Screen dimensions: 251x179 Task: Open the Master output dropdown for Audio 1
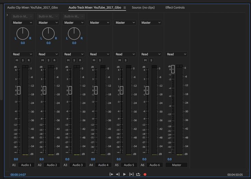coord(23,23)
